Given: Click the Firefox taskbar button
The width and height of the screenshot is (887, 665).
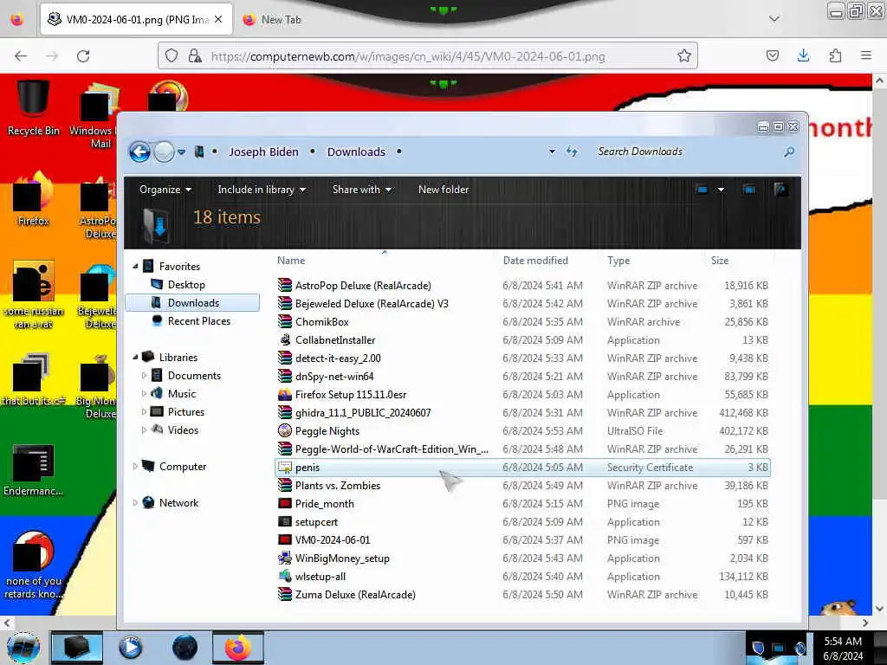Looking at the screenshot, I should click(238, 648).
